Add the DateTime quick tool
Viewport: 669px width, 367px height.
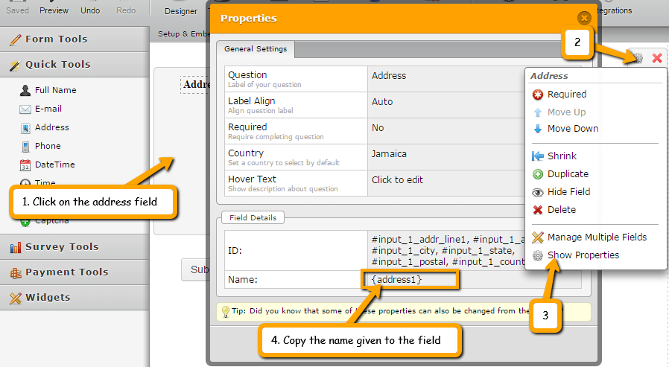coord(54,165)
